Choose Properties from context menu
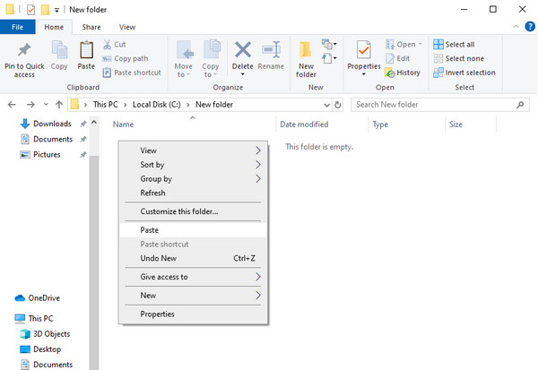This screenshot has height=370, width=538. (x=193, y=314)
